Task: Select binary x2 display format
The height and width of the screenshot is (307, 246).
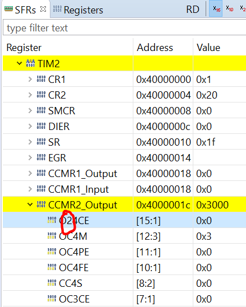Action: coord(243,9)
